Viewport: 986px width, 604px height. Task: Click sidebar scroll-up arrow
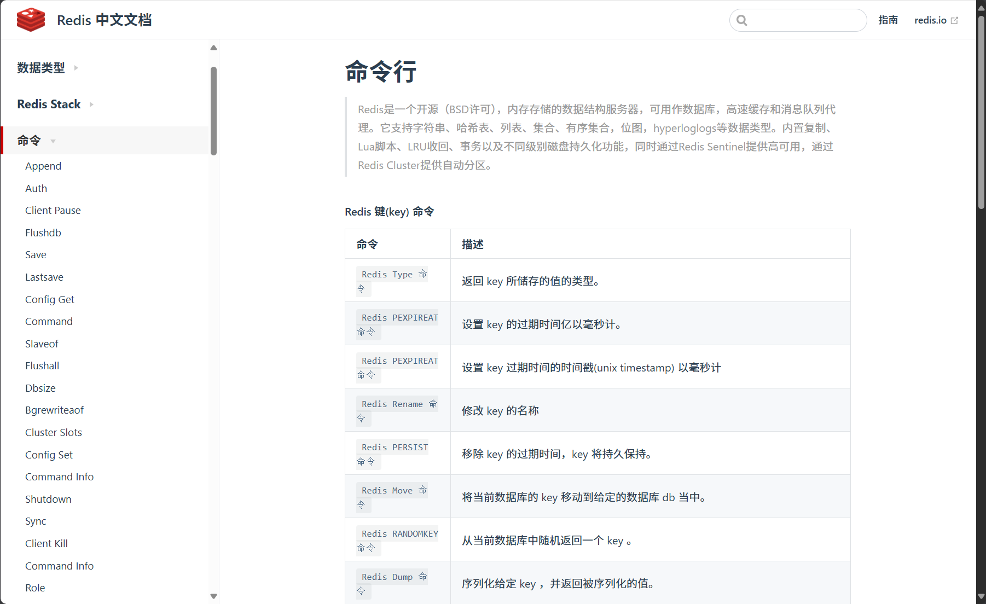click(x=214, y=48)
